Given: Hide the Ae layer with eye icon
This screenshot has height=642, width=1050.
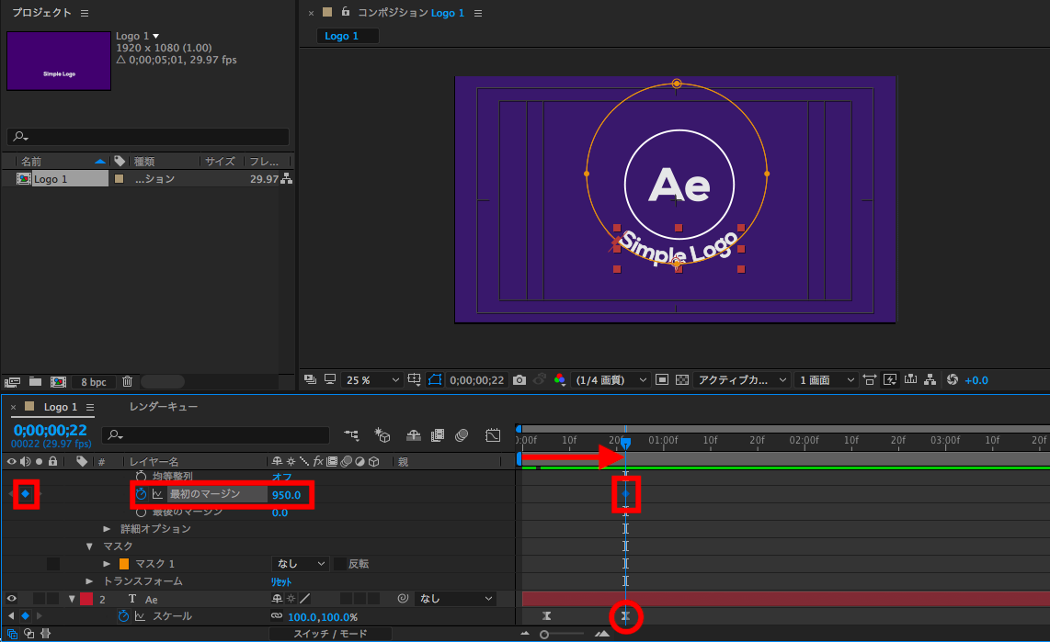Looking at the screenshot, I should coord(12,599).
